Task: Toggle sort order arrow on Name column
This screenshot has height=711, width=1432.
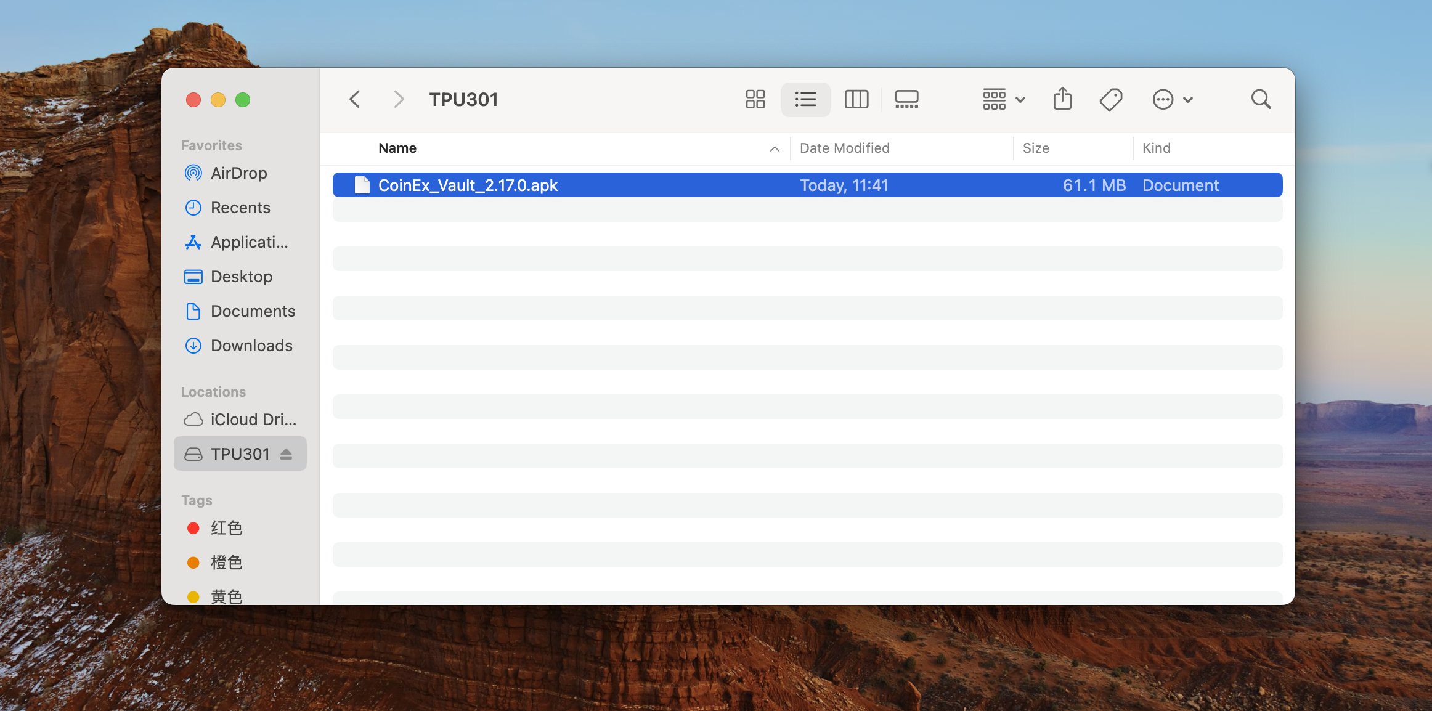Action: [775, 148]
